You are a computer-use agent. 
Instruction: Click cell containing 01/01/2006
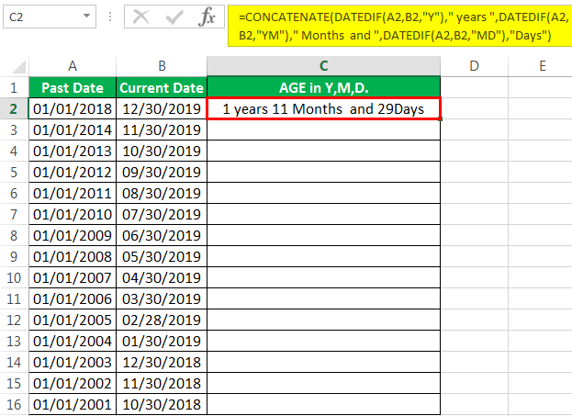click(73, 298)
